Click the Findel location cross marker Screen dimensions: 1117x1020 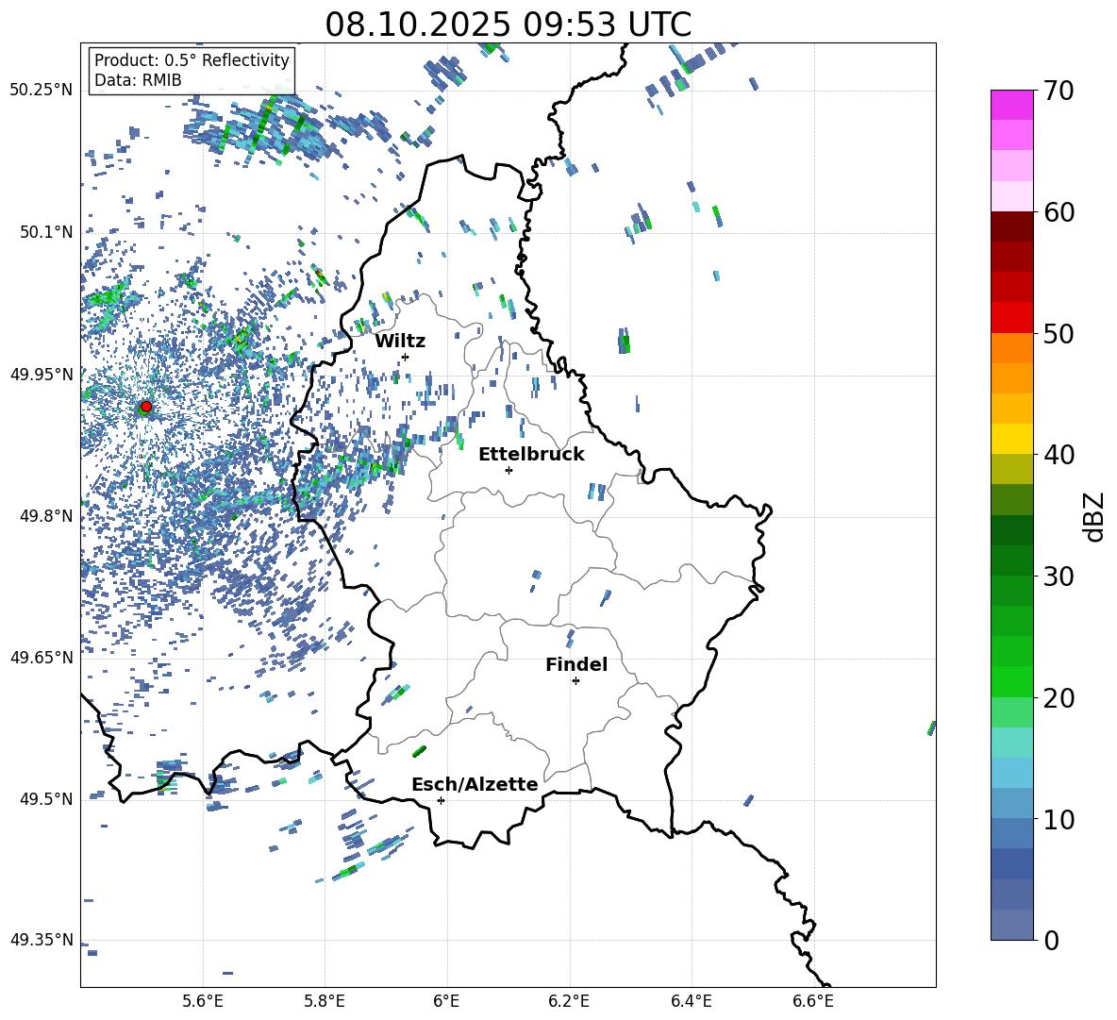point(575,680)
